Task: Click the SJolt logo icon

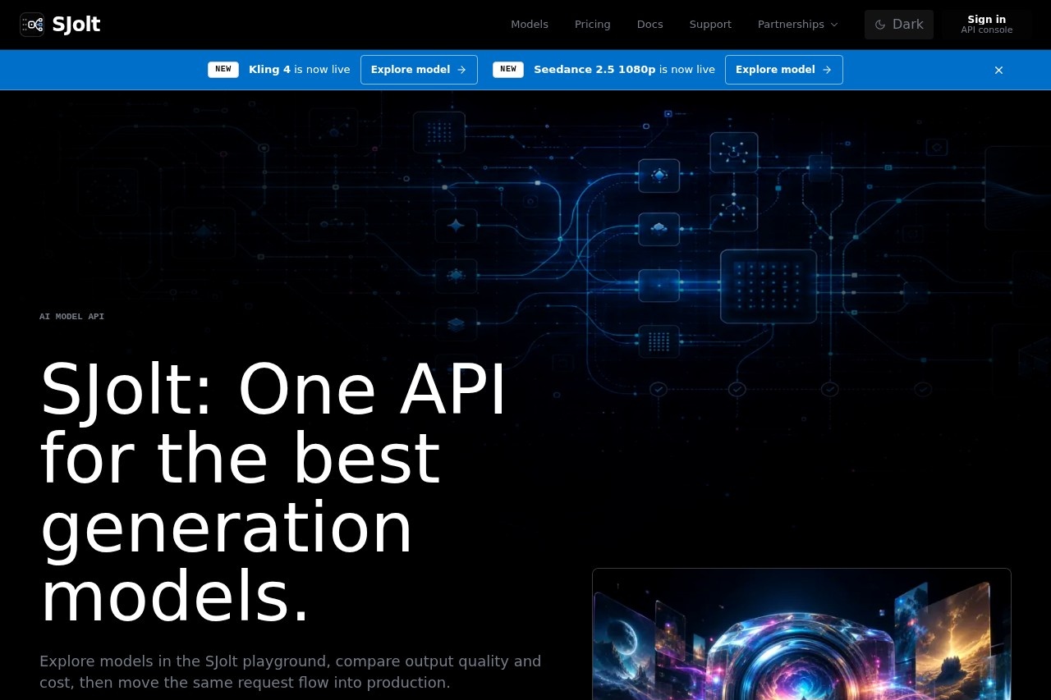Action: [x=32, y=25]
